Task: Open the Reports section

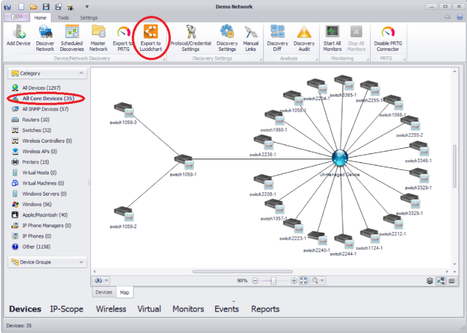Action: 265,309
